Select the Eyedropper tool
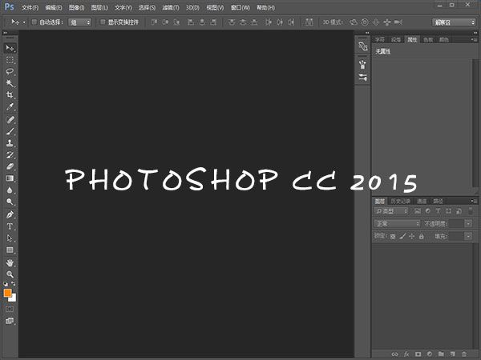Image resolution: width=481 pixels, height=360 pixels. coord(10,106)
